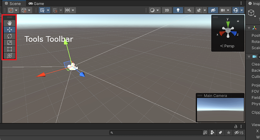Open scene effects dropdown arrow

[x=205, y=10]
